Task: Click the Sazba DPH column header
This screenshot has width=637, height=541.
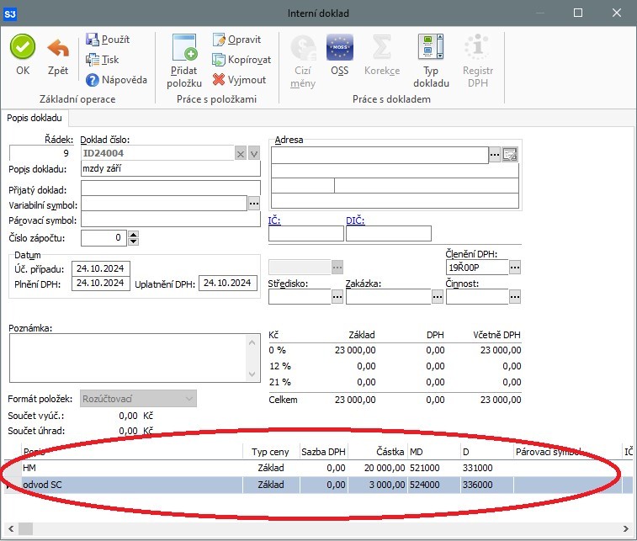Action: pyautogui.click(x=323, y=452)
